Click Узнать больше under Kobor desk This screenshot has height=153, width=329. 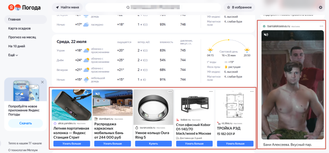[194, 144]
